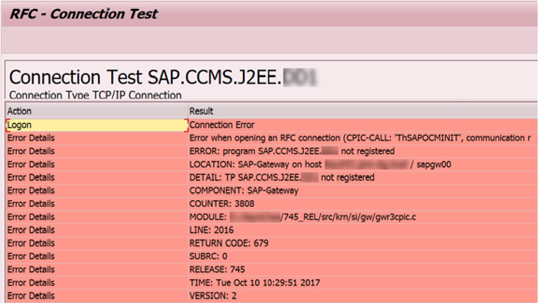Screen dimensions: 538x303
Task: Click Error Details cell beside COUNTER: 3808
Action: click(x=97, y=204)
